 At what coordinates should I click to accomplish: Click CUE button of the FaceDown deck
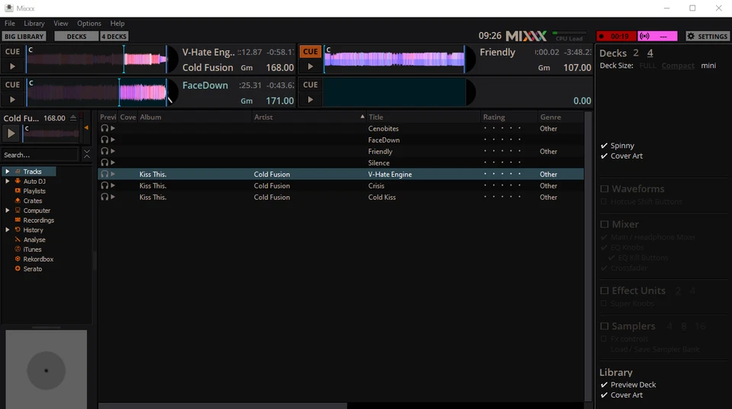12,85
